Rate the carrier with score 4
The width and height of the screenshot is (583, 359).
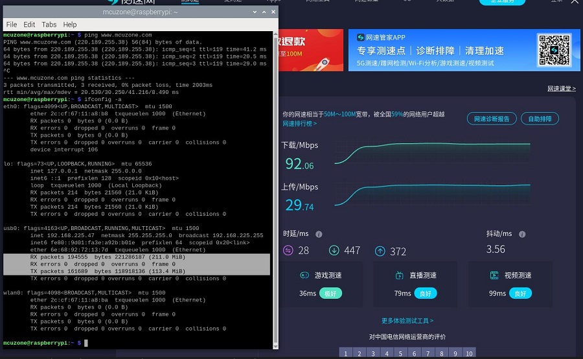tap(387, 353)
